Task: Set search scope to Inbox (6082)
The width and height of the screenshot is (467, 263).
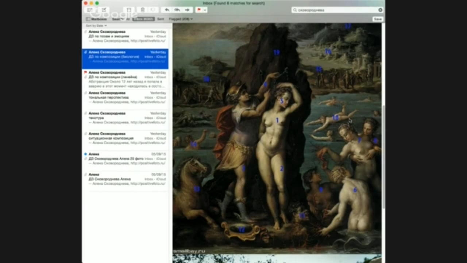Action: click(143, 19)
